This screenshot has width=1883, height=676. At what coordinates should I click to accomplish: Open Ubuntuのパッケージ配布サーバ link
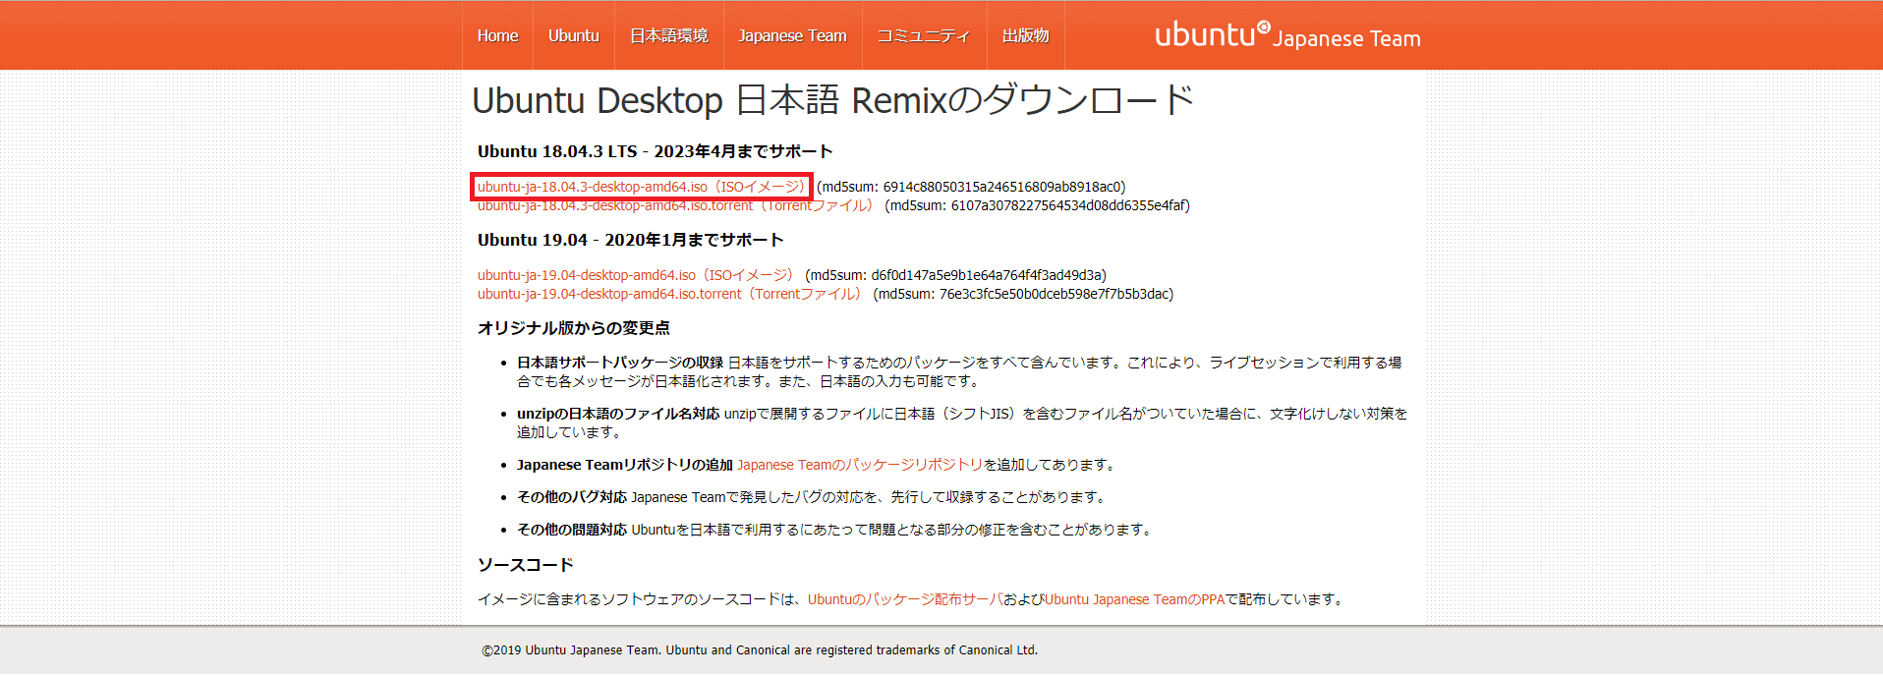(905, 599)
